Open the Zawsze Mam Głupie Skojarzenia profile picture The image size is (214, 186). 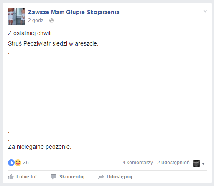tap(16, 16)
